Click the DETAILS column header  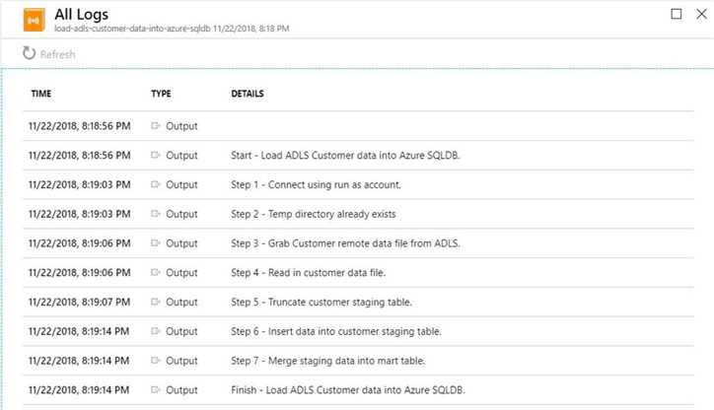tap(247, 94)
